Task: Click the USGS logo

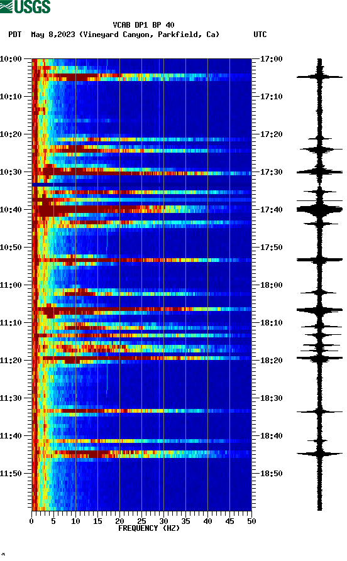Action: (x=25, y=6)
